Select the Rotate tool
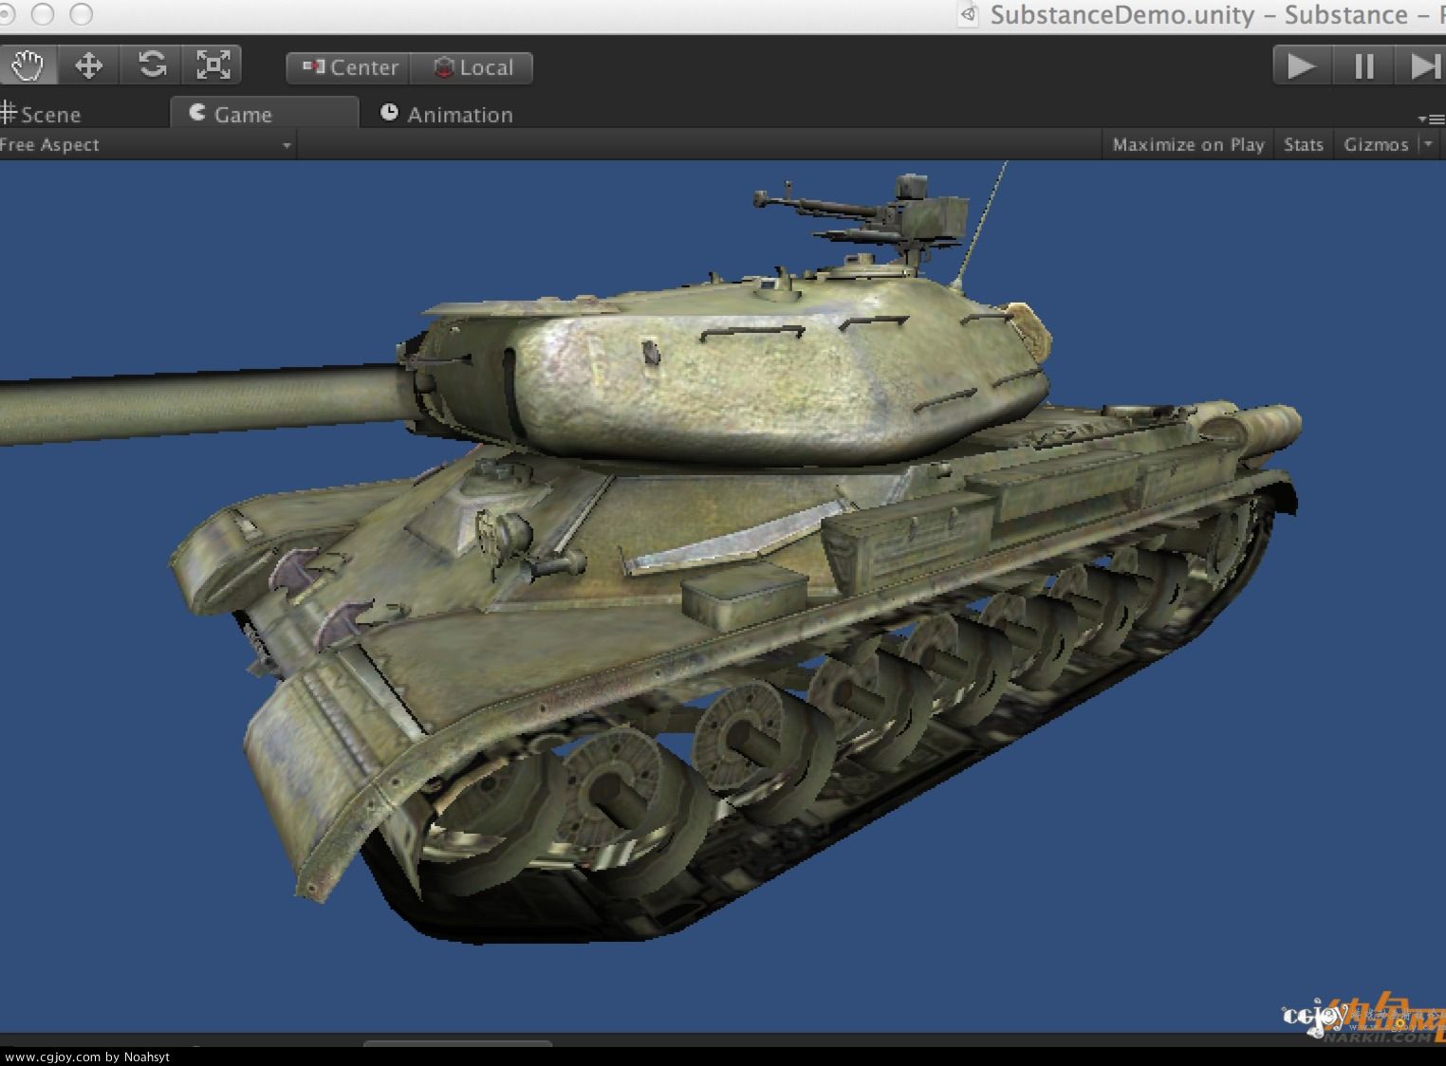This screenshot has height=1066, width=1446. click(x=152, y=65)
